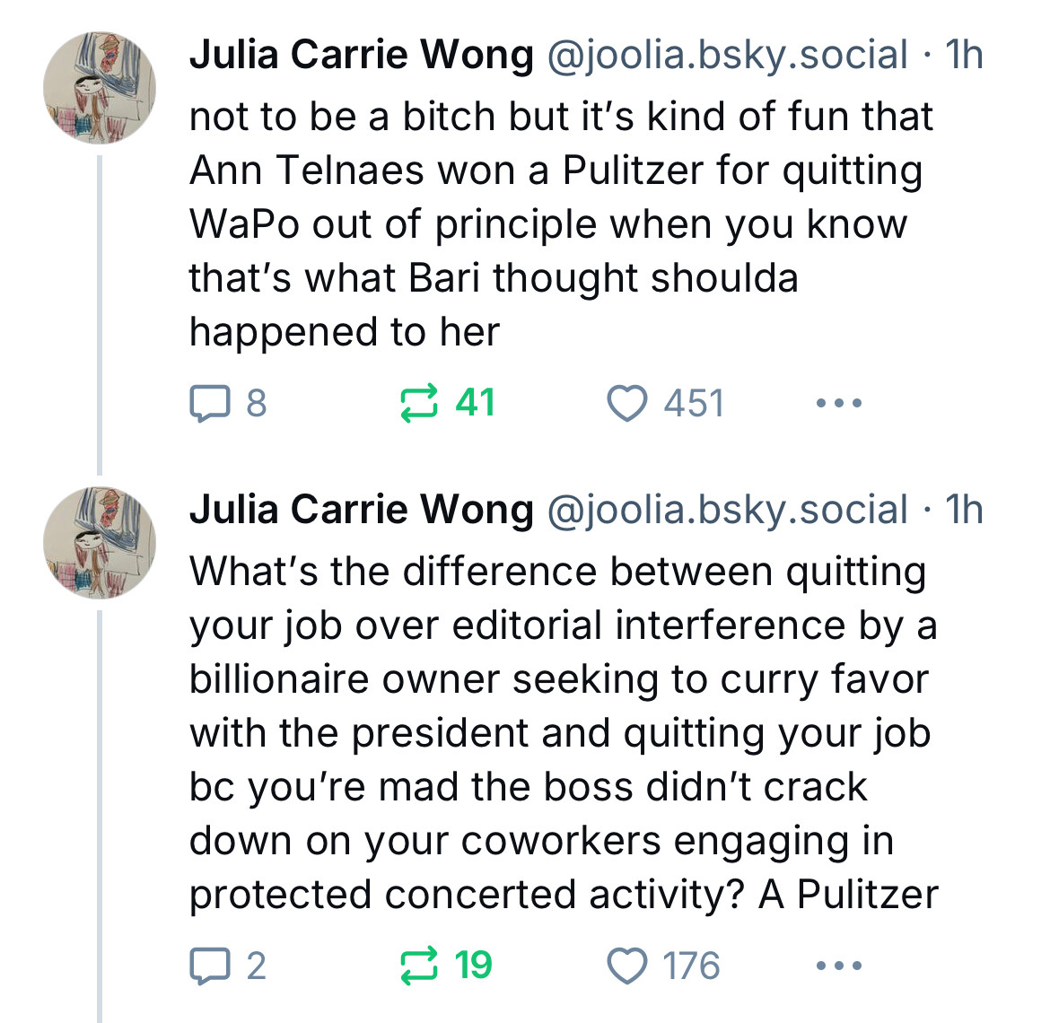Open the second post's text about editorial interference
This screenshot has height=1023, width=1050.
point(564,733)
